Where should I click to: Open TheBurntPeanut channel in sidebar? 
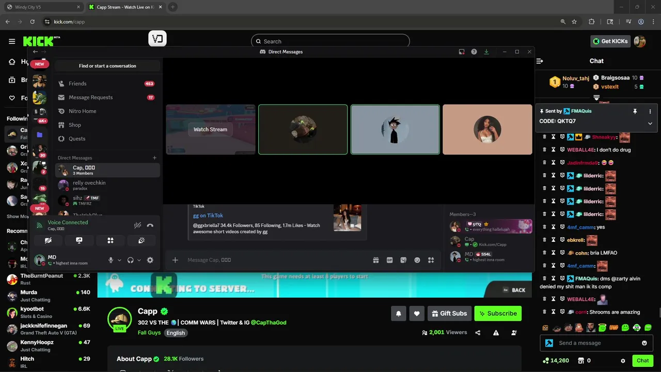click(49, 280)
